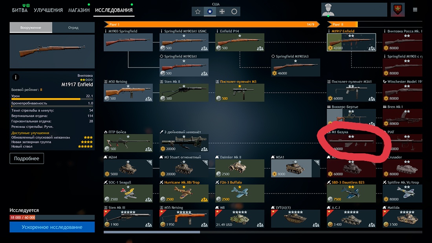Viewport: 432px width, 243px height.
Task: Click the Ускоренное исследование button
Action: point(52,227)
